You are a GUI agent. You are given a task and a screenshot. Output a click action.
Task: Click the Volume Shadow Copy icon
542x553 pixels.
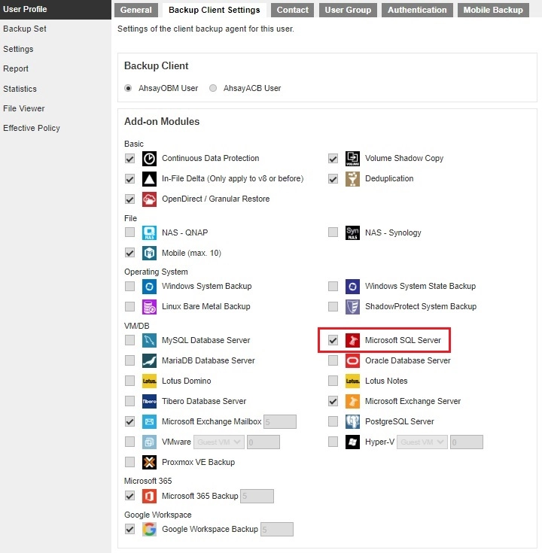pyautogui.click(x=352, y=159)
